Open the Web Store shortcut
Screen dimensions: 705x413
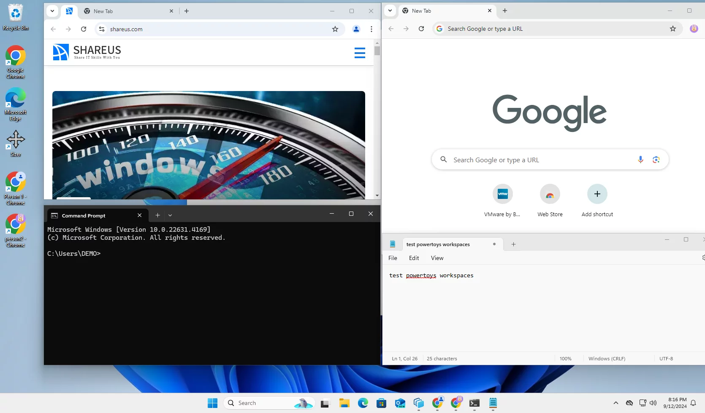tap(550, 201)
